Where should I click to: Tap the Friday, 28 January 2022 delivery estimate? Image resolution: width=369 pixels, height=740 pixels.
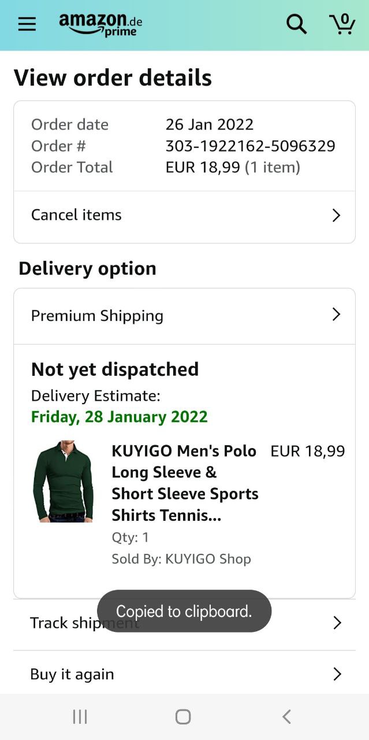[x=119, y=417]
